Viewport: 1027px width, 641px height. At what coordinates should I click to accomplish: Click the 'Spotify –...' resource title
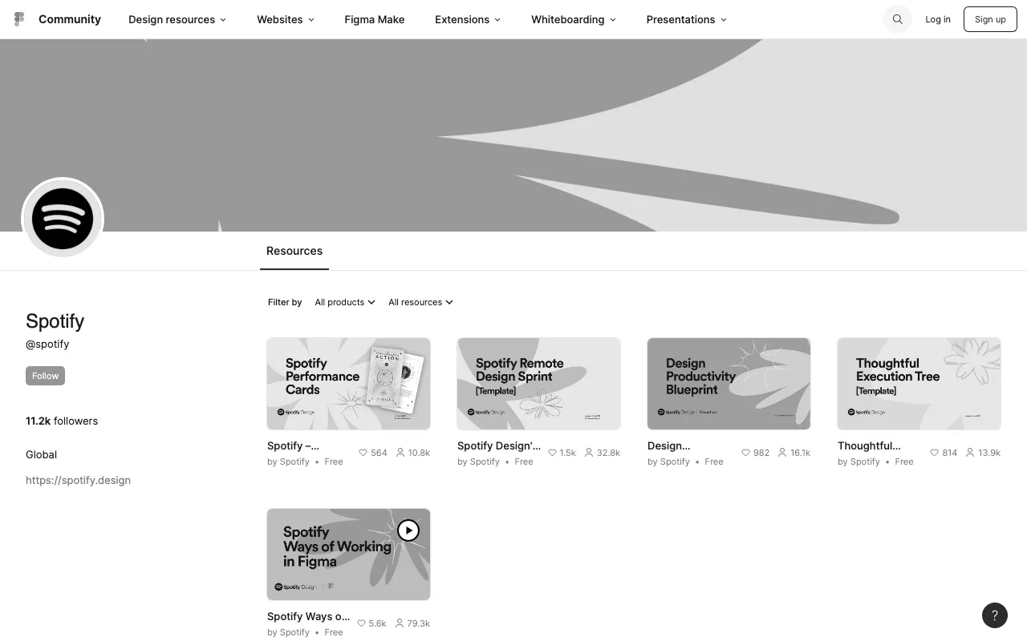click(293, 445)
